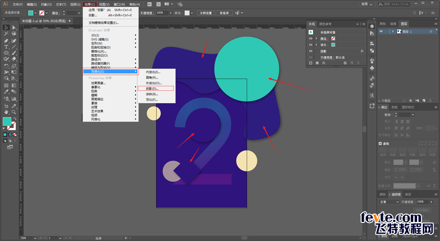440x241 pixels.
Task: Open the 对象(O) menu
Action: click(46, 4)
